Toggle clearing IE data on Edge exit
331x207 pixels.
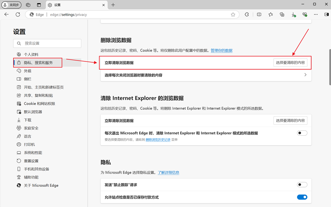[x=302, y=133]
